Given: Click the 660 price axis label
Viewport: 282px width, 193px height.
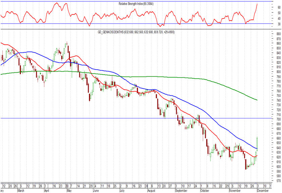Looking at the screenshot, I should (279, 139).
